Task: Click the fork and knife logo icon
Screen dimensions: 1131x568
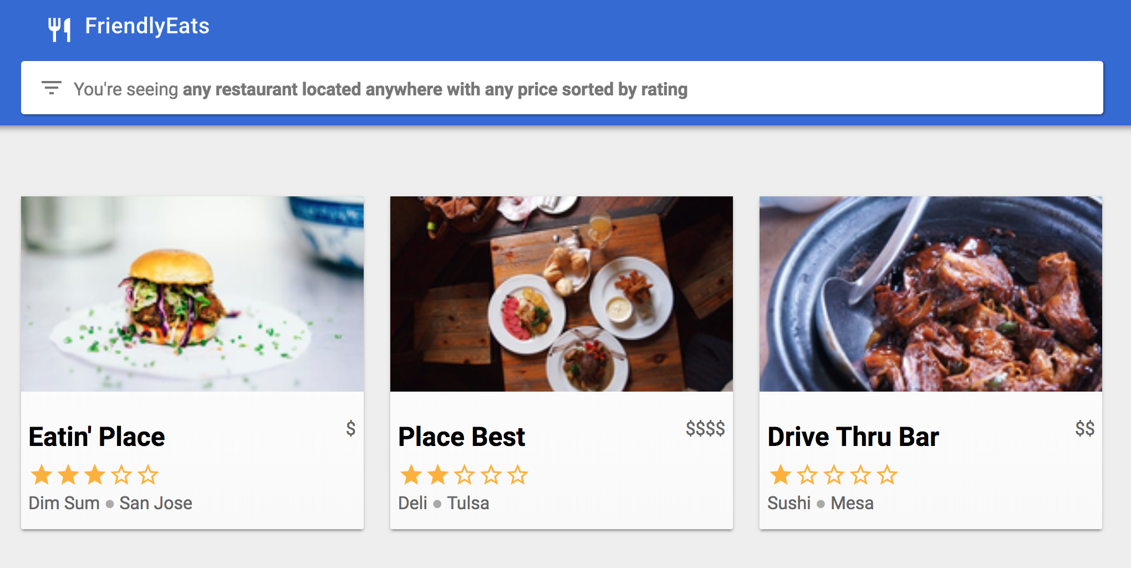Action: tap(59, 28)
